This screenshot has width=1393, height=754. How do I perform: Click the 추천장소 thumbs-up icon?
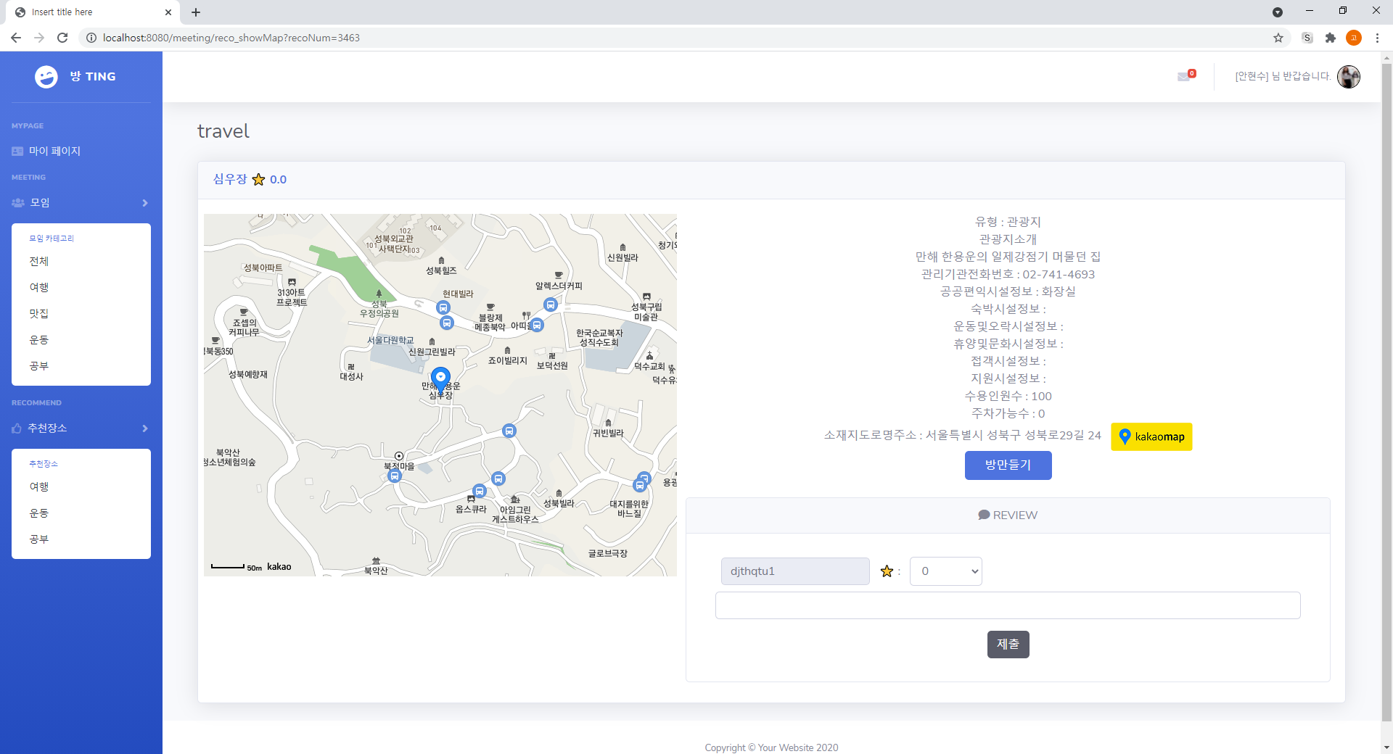[x=17, y=428]
